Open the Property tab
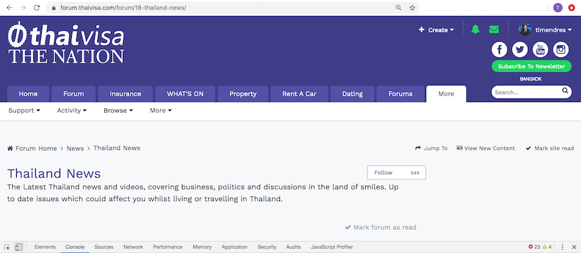This screenshot has height=253, width=581. click(x=243, y=94)
